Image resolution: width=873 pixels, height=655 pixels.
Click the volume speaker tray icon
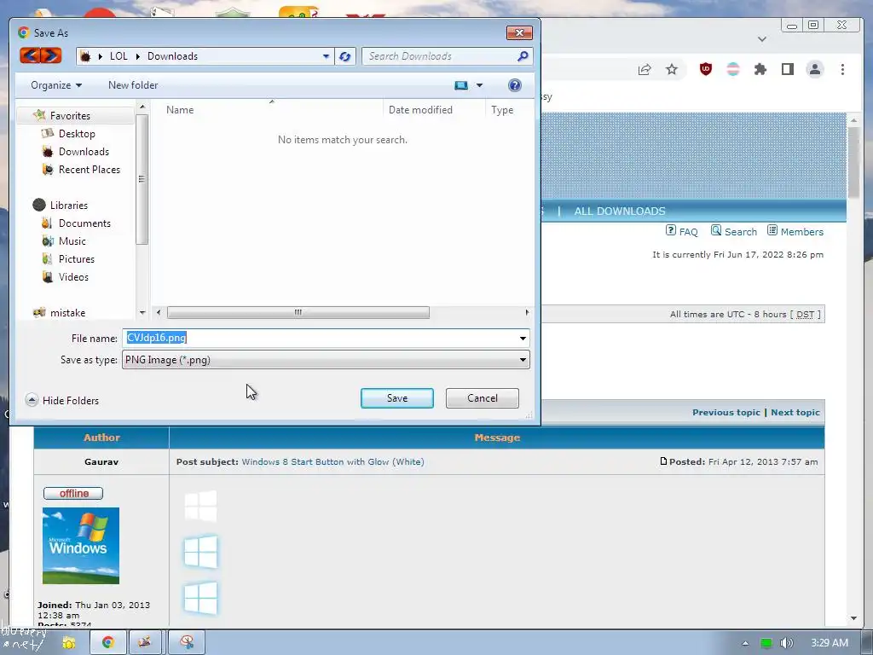pyautogui.click(x=786, y=643)
